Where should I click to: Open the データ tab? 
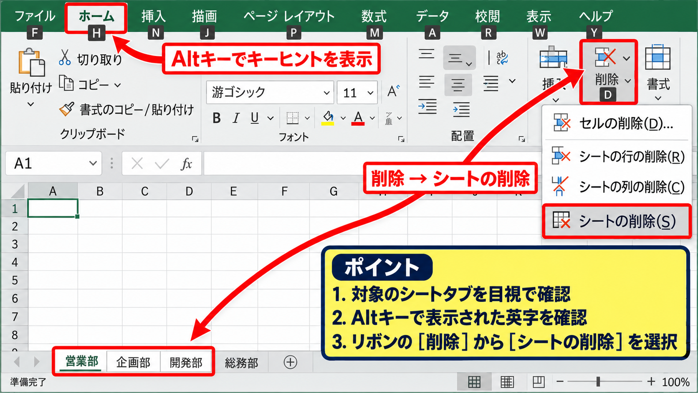pyautogui.click(x=432, y=16)
